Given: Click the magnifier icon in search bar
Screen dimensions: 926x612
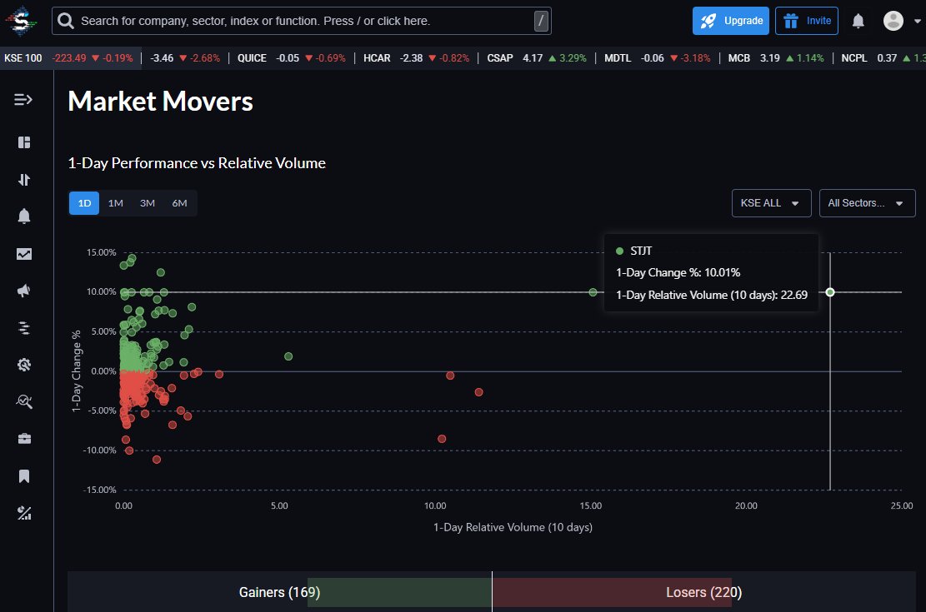Looking at the screenshot, I should [x=66, y=22].
